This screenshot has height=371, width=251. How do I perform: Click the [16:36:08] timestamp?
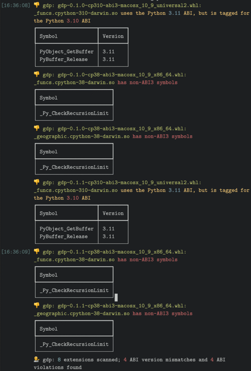click(x=16, y=5)
